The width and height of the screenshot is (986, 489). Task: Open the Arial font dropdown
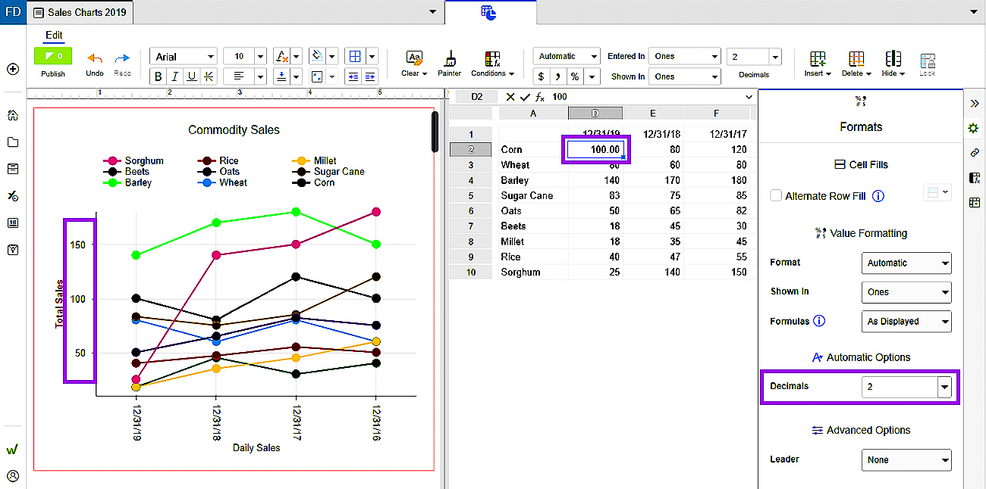[184, 57]
